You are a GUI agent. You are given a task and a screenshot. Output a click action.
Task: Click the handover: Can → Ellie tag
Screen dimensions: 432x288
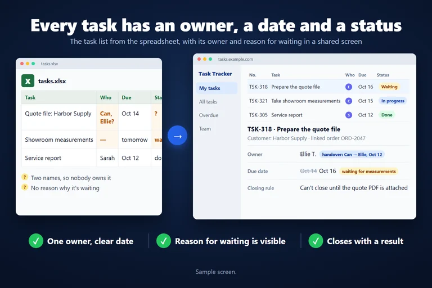(x=352, y=155)
